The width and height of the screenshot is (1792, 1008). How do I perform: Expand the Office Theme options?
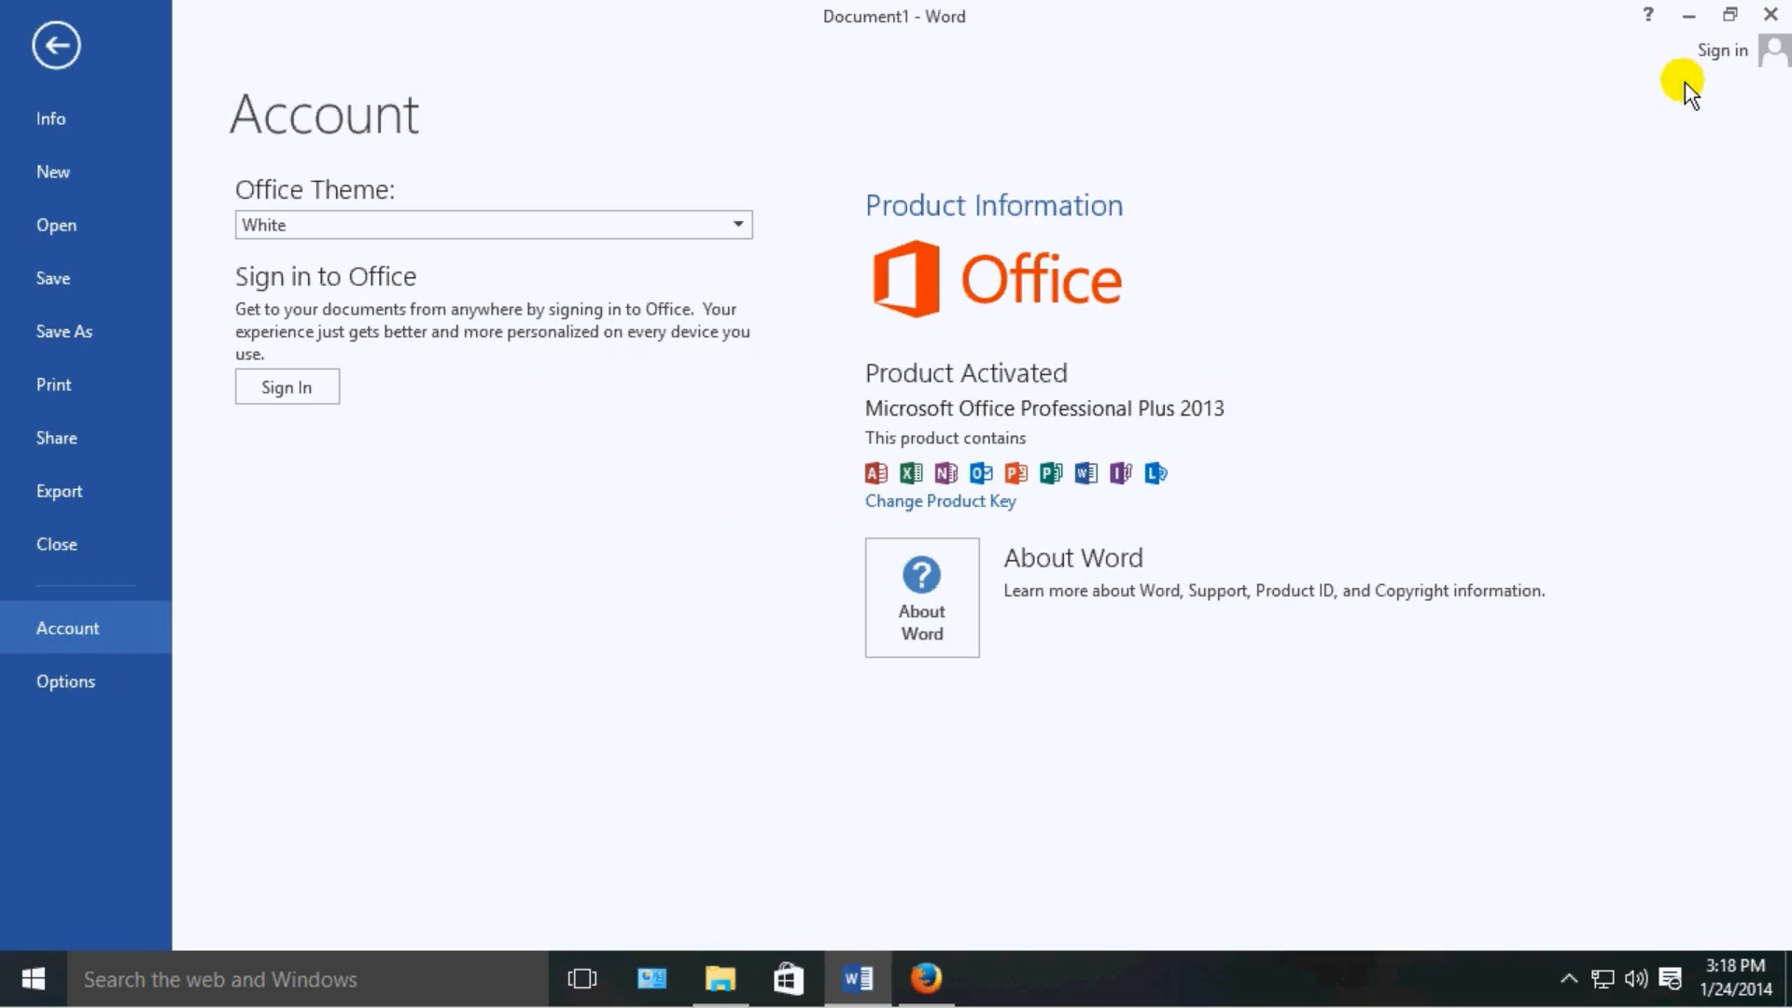[x=738, y=224]
